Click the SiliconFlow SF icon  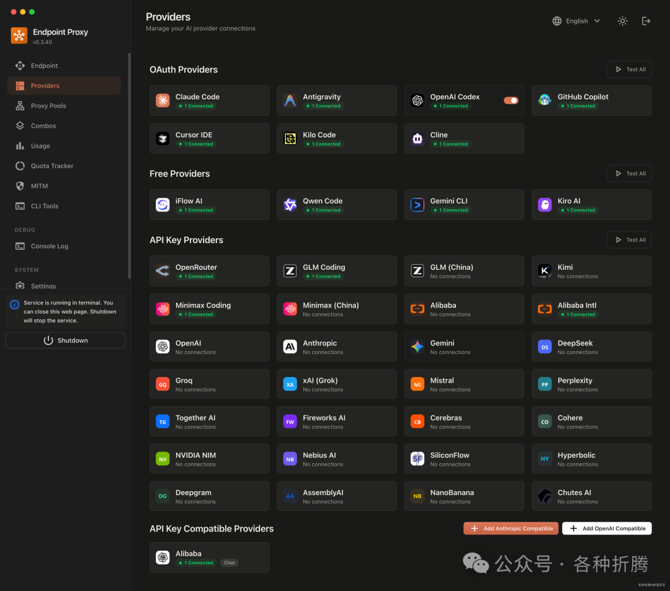417,459
